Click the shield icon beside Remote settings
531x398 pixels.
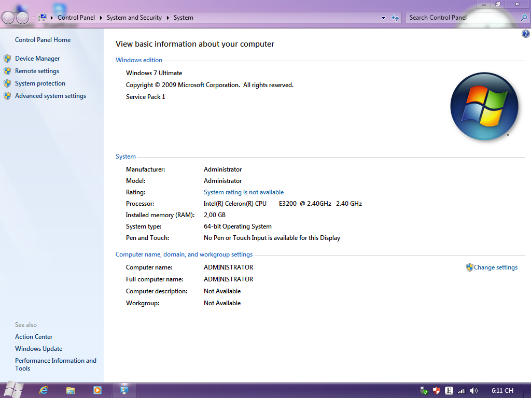(x=7, y=71)
